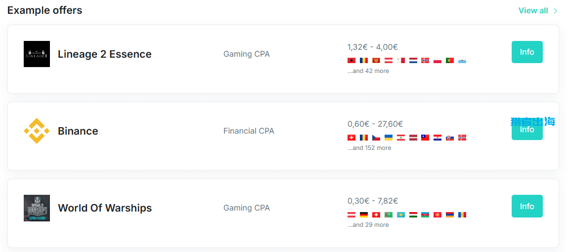
Task: Open Info for World Of Warships
Action: [527, 206]
